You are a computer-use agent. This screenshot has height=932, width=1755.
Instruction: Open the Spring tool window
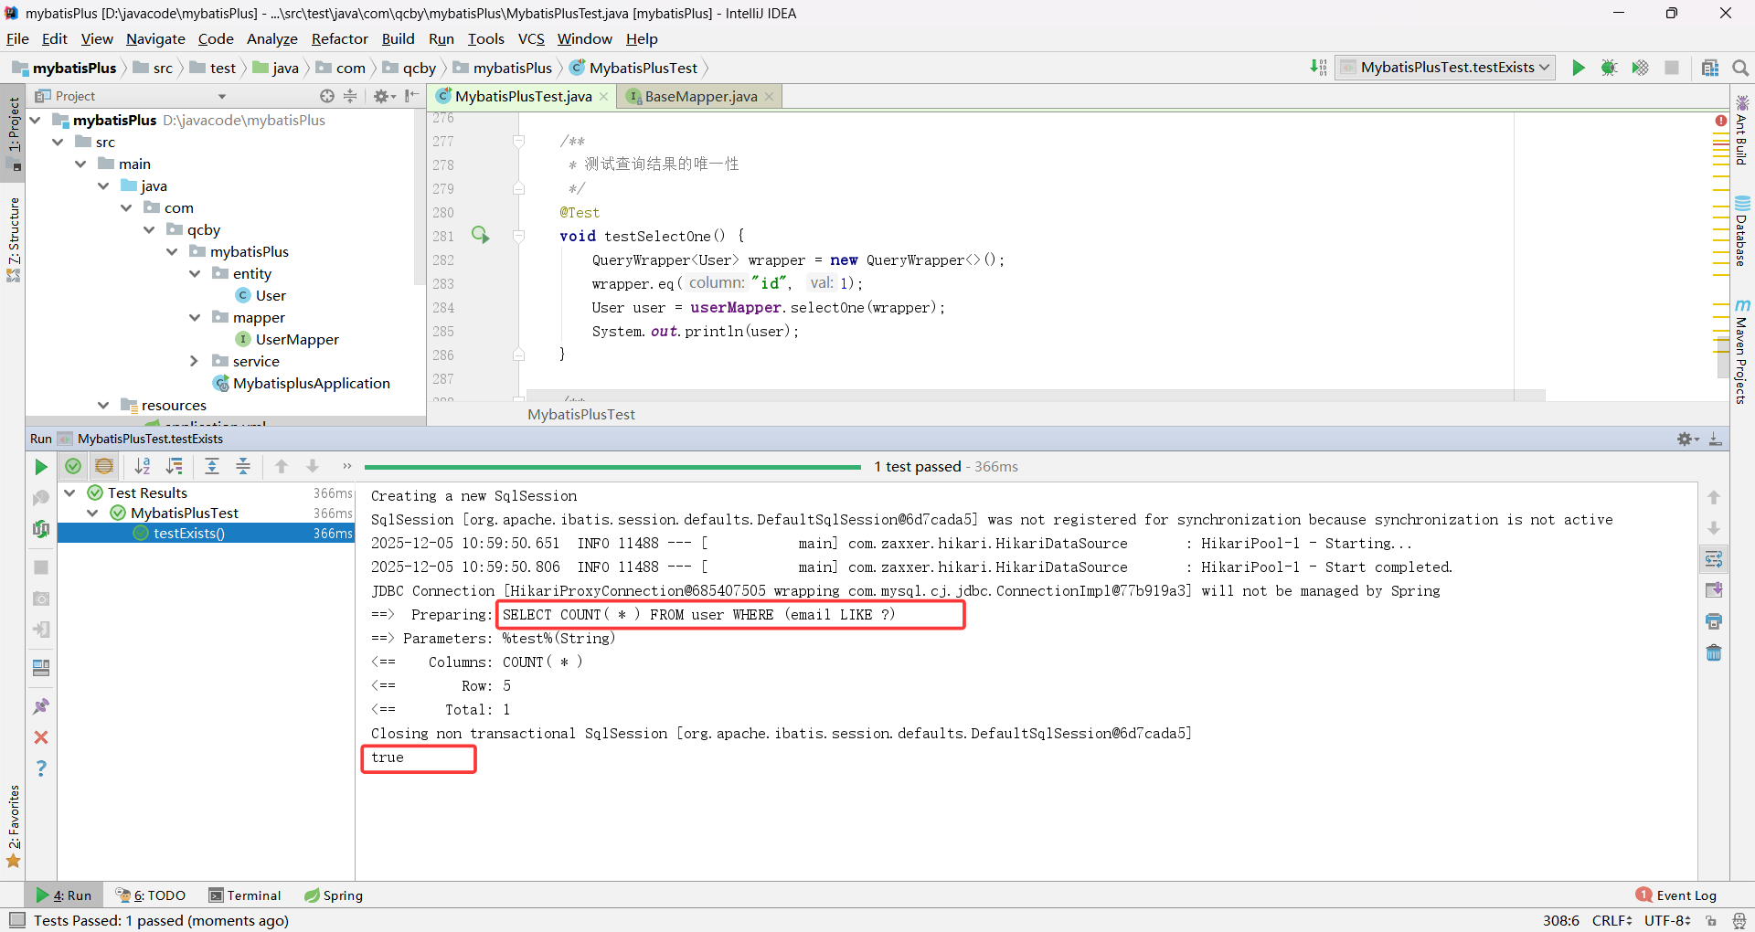tap(334, 895)
